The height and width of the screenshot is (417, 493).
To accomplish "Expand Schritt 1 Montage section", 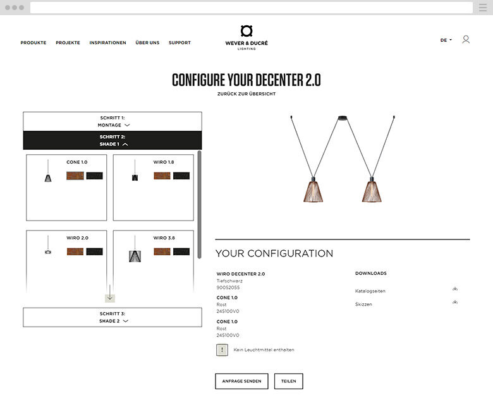I will point(113,121).
